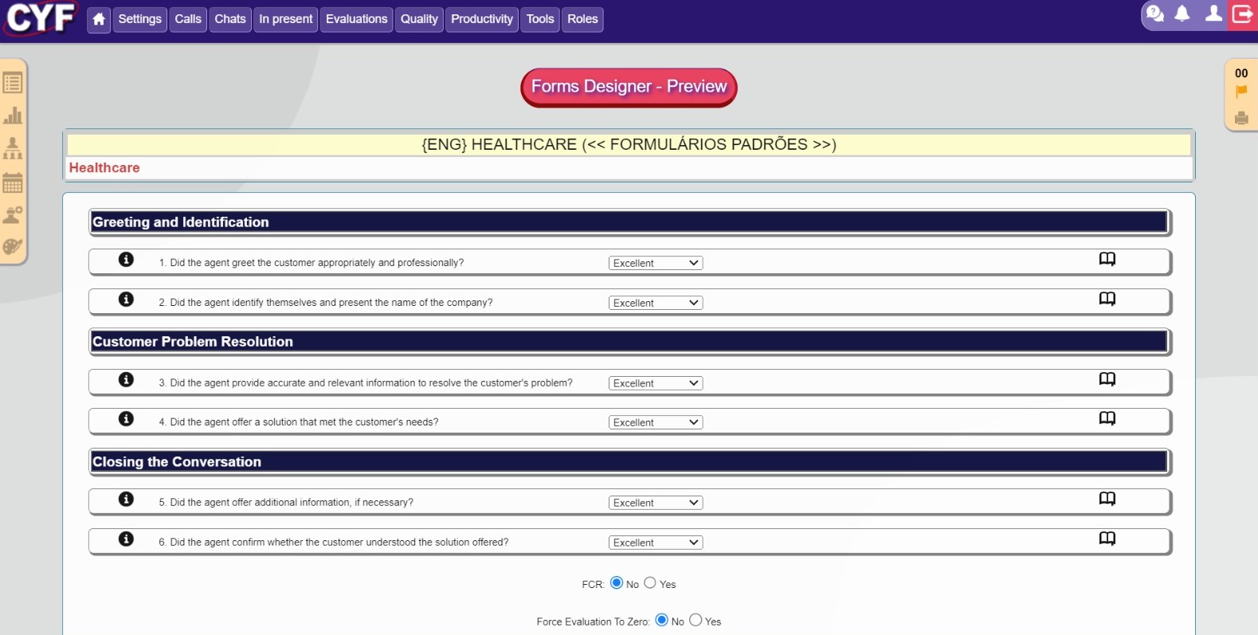Select FCR Yes radio button

[650, 583]
